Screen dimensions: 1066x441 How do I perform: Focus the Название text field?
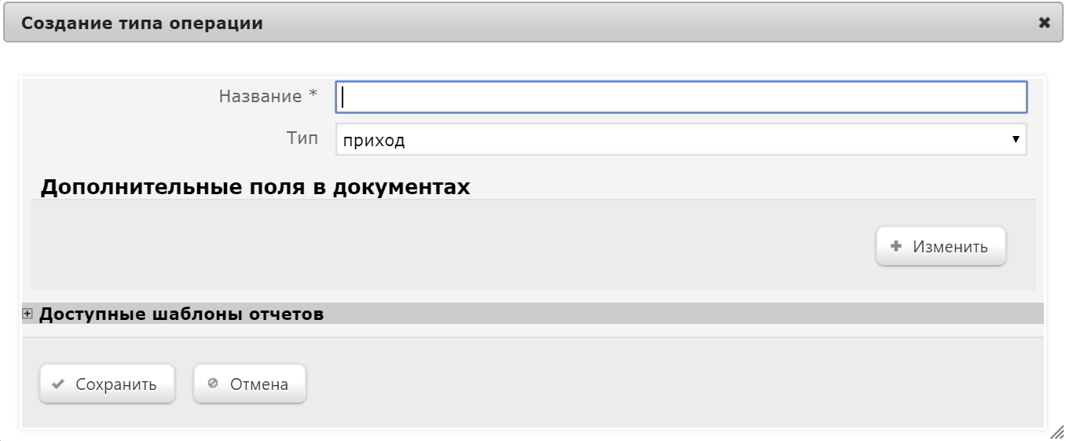tap(681, 97)
